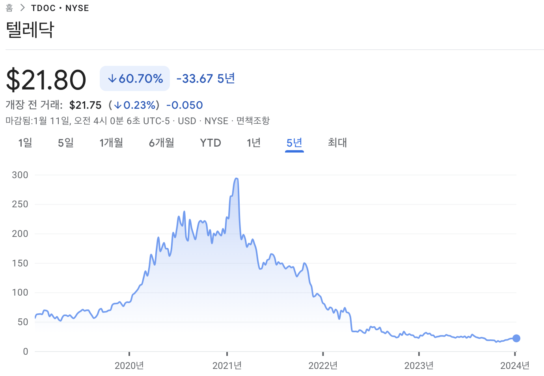The height and width of the screenshot is (376, 544).
Task: Select the 1일 time range tab
Action: coord(25,143)
